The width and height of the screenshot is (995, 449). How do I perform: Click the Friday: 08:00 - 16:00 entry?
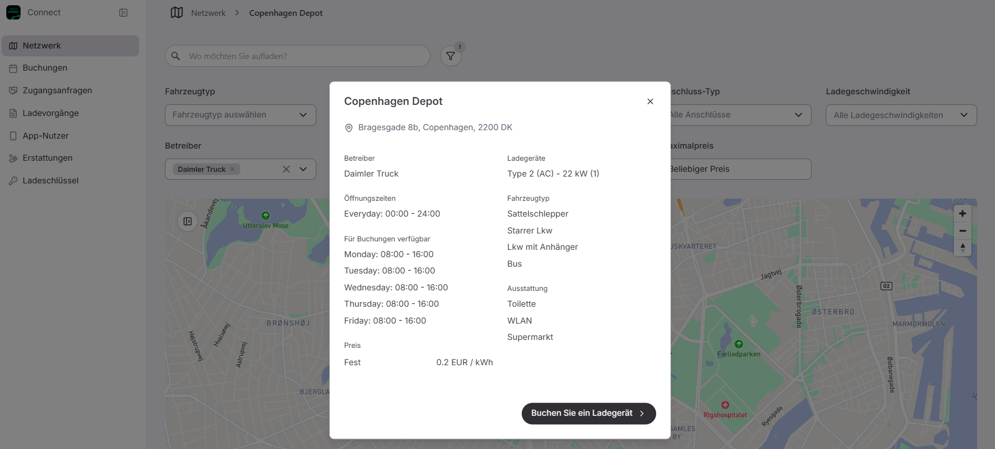(x=385, y=321)
